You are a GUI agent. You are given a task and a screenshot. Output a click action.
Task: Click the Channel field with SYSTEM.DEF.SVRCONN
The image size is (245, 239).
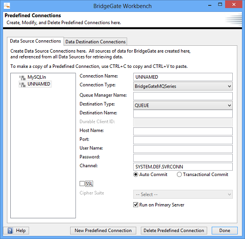pyautogui.click(x=183, y=167)
